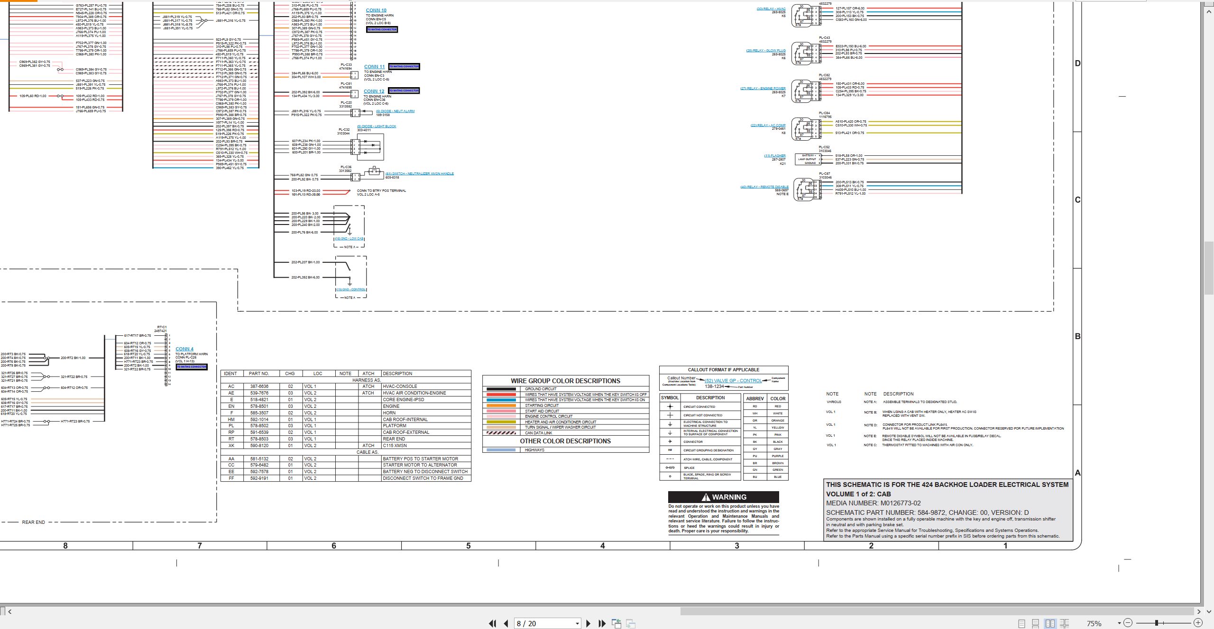Click the Starting Circuit orange color swatch
This screenshot has height=629, width=1214.
click(x=501, y=405)
